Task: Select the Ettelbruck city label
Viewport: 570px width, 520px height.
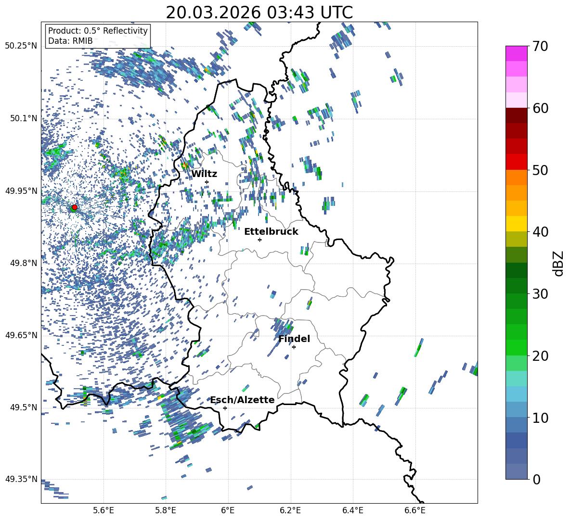Action: 271,231
